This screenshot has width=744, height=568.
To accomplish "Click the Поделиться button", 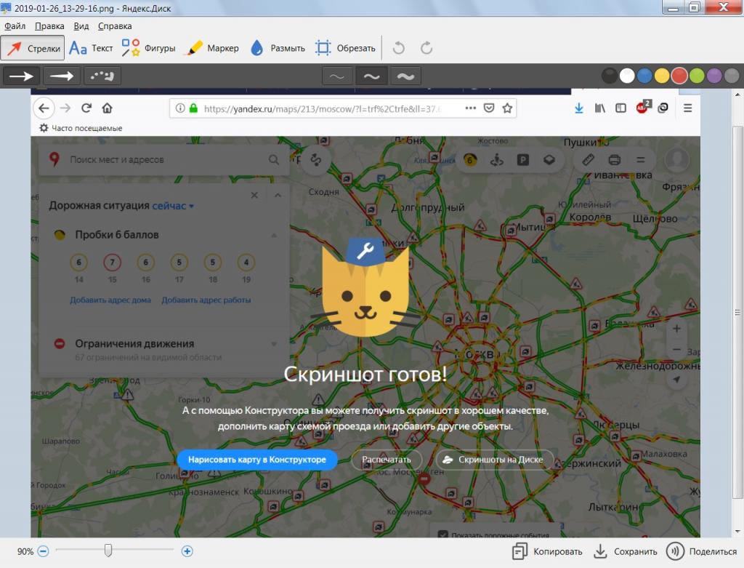I will pyautogui.click(x=702, y=551).
